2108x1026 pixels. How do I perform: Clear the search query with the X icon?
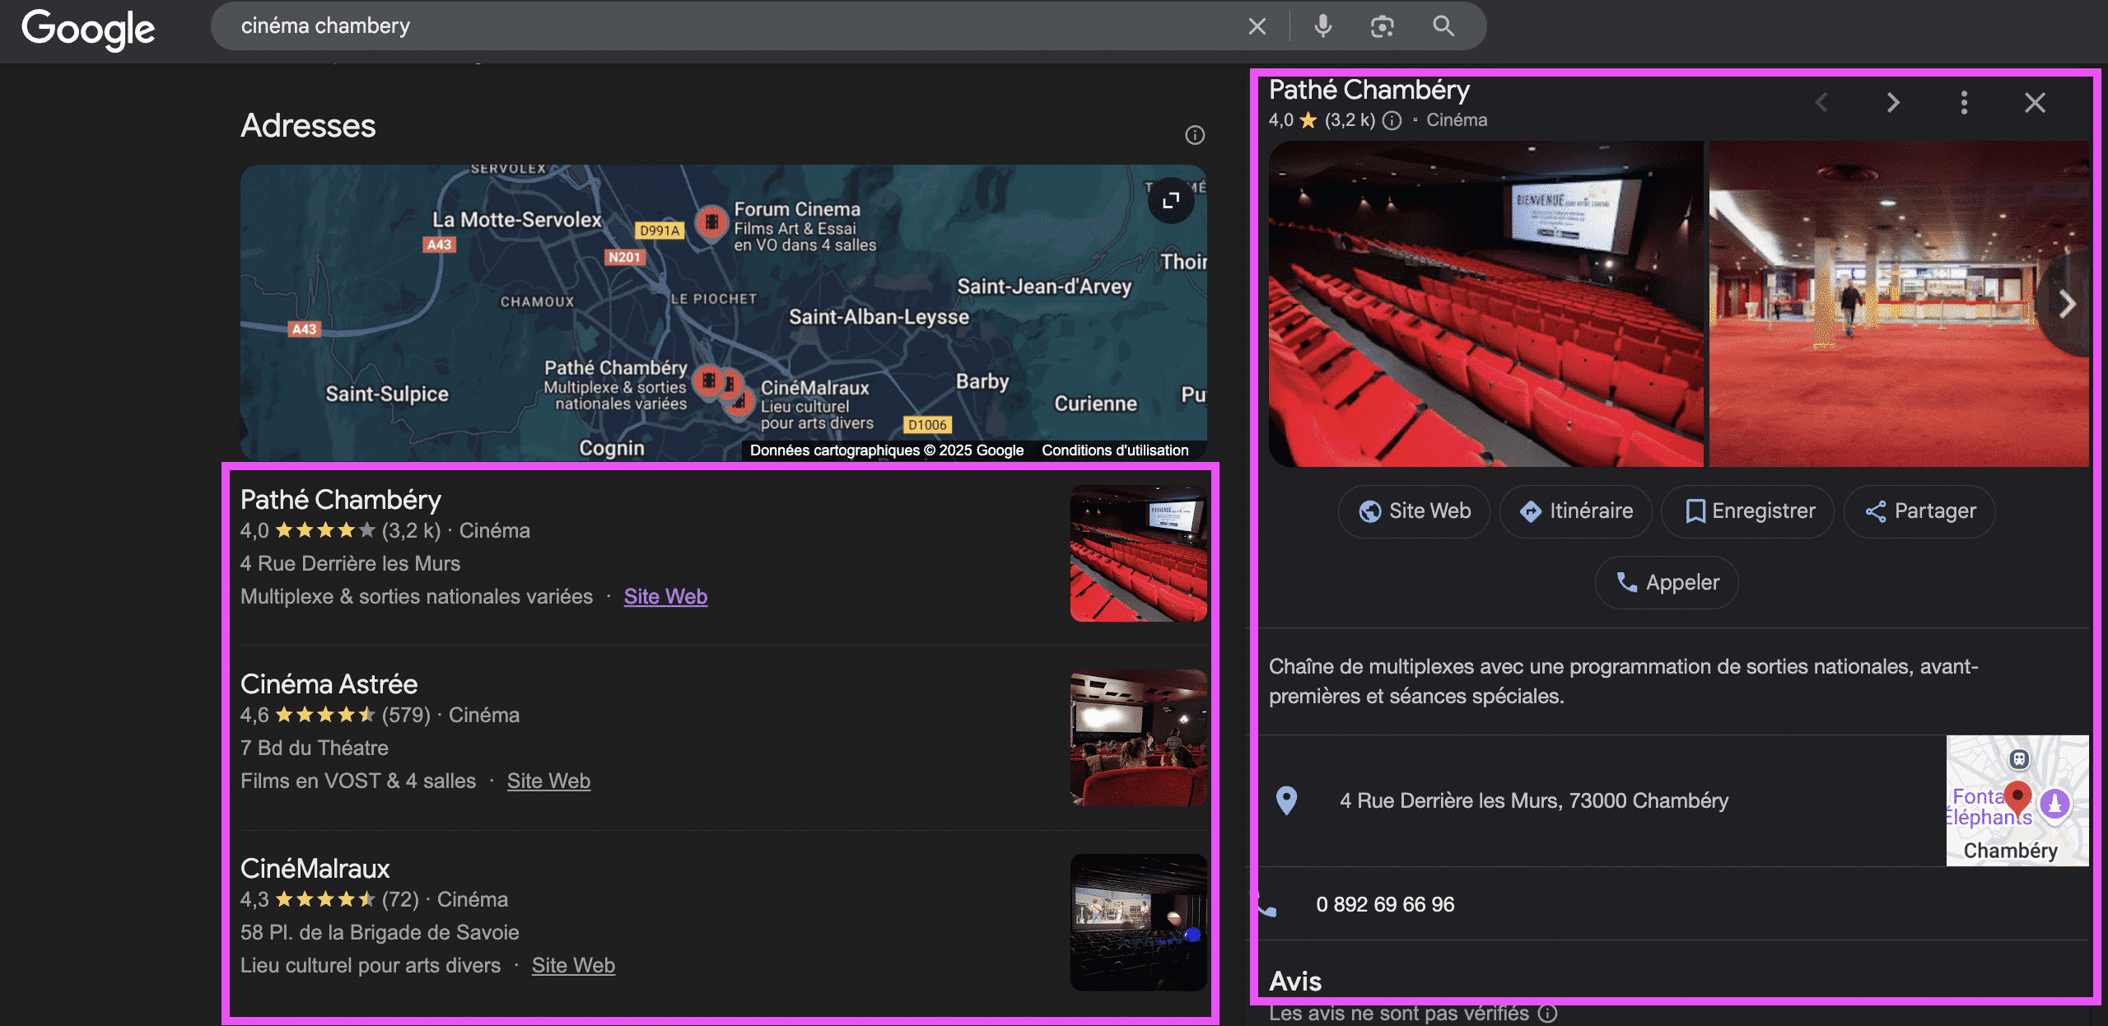[x=1257, y=26]
